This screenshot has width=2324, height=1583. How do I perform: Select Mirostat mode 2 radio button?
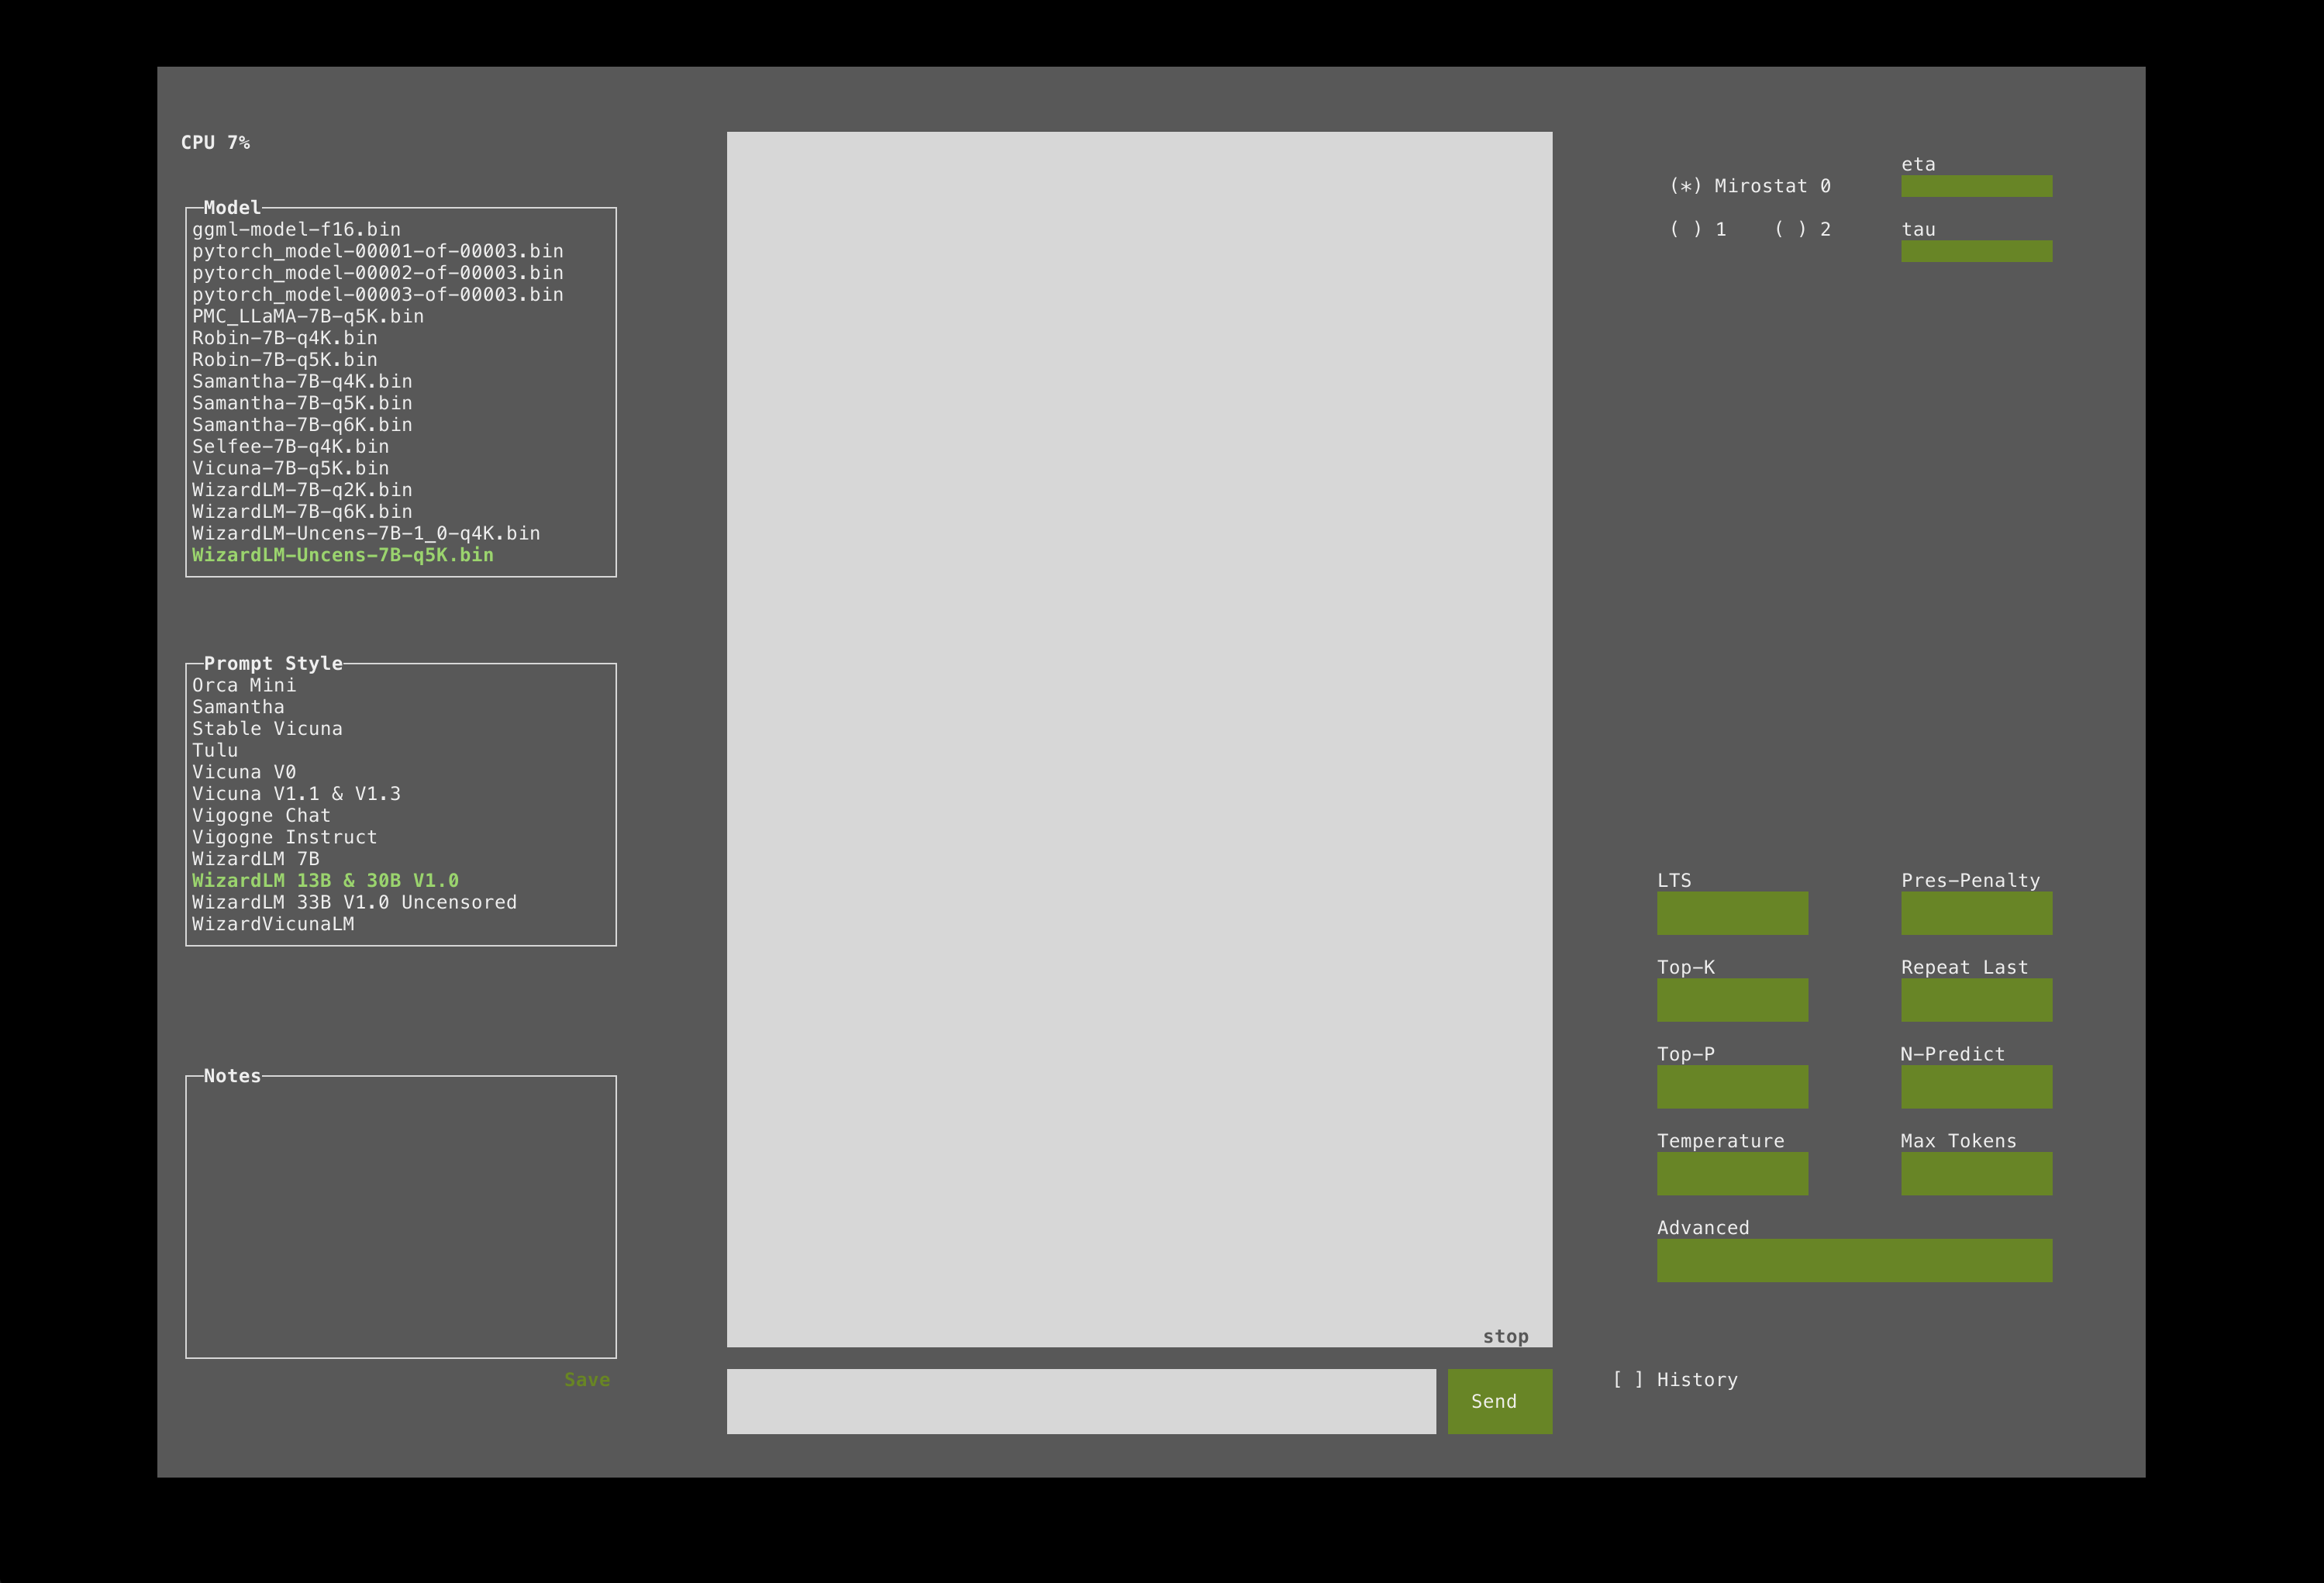point(1790,229)
